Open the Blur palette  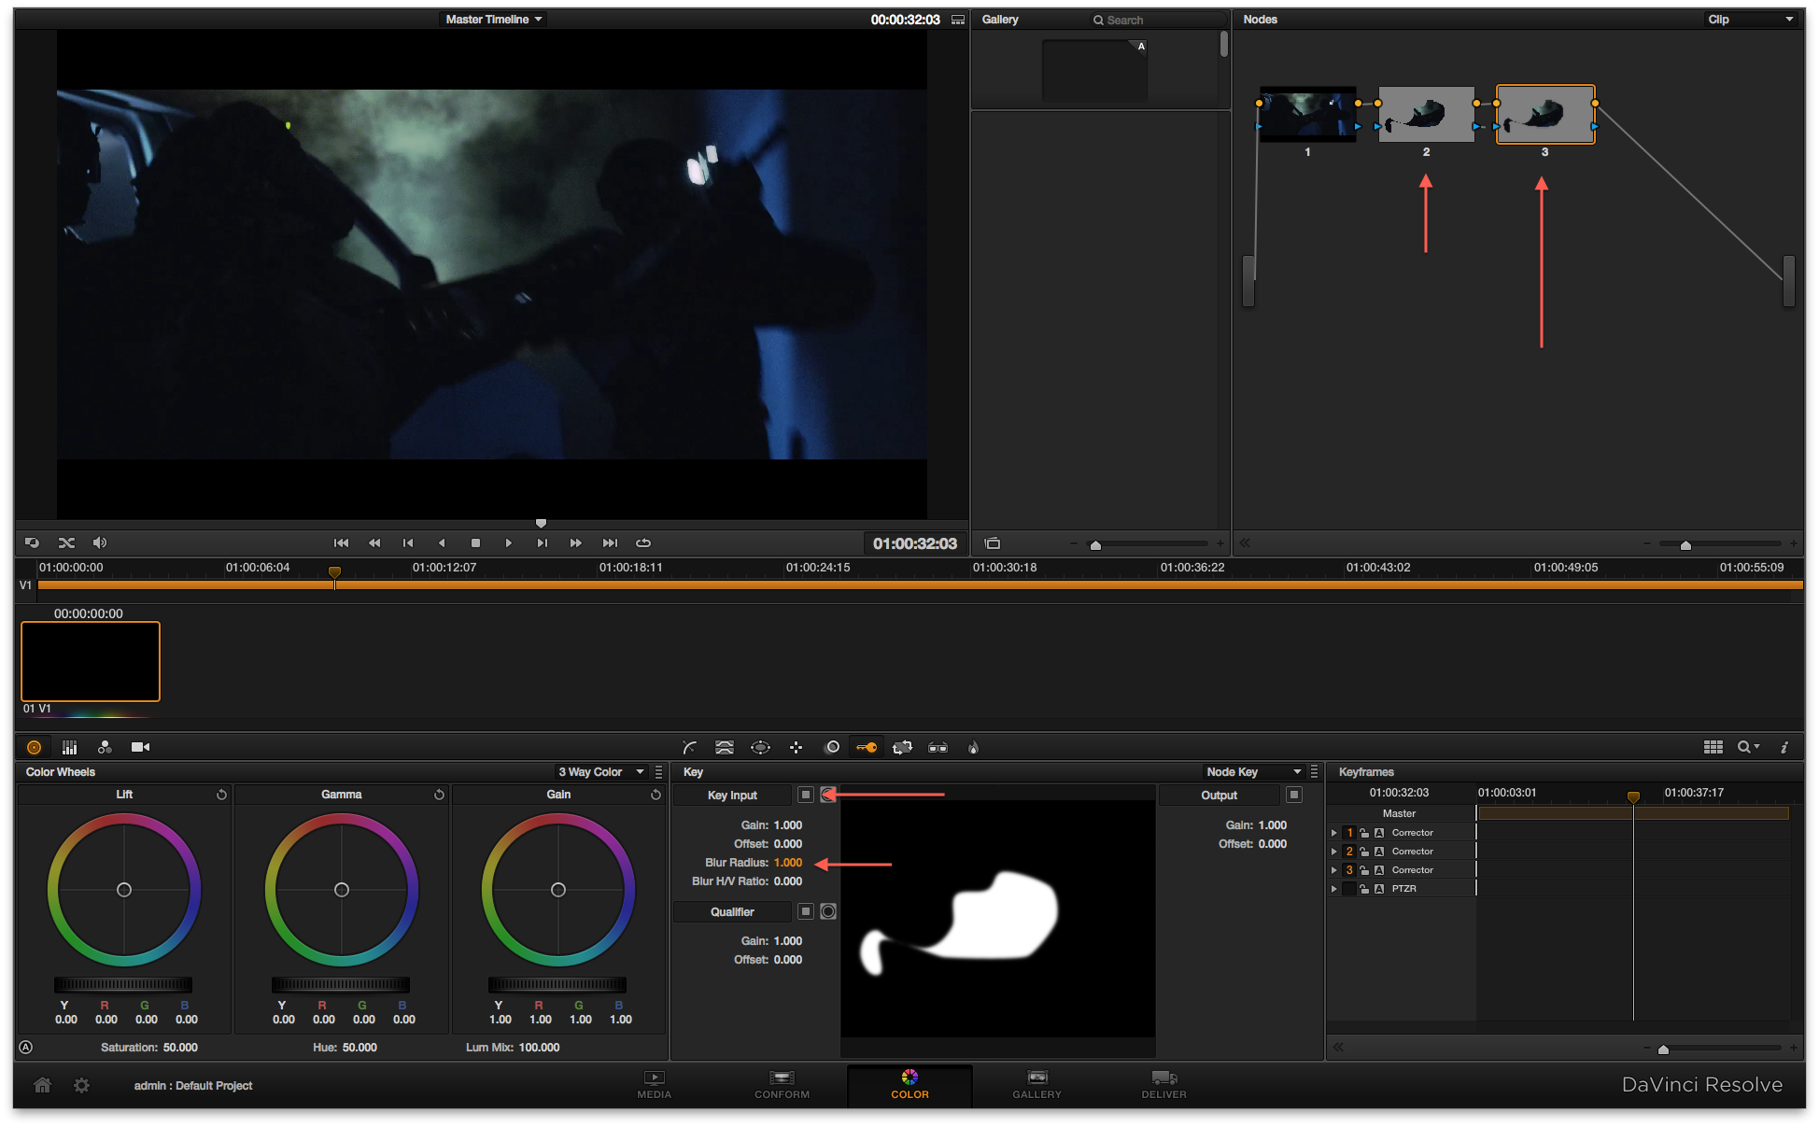(832, 747)
